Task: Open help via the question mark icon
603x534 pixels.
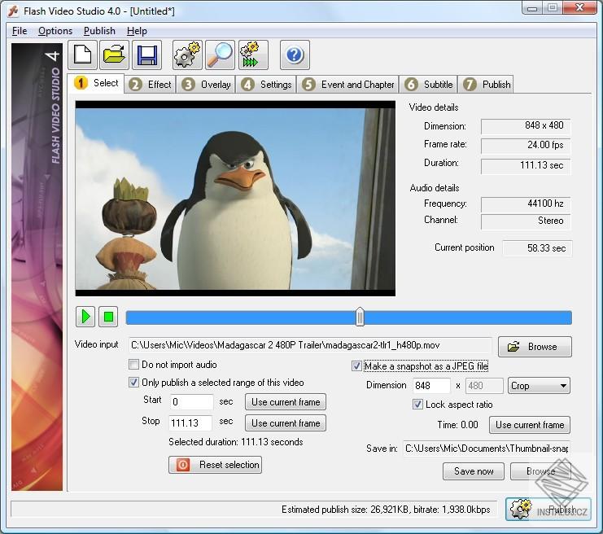Action: click(295, 55)
